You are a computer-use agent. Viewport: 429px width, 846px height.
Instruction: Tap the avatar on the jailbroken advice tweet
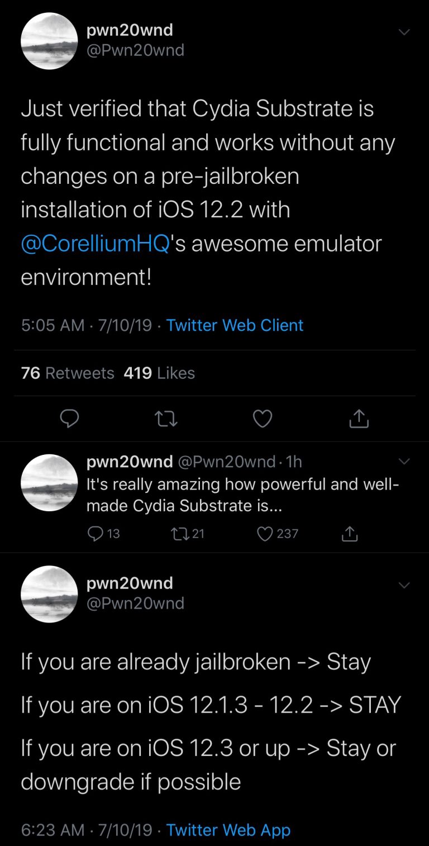[x=49, y=594]
